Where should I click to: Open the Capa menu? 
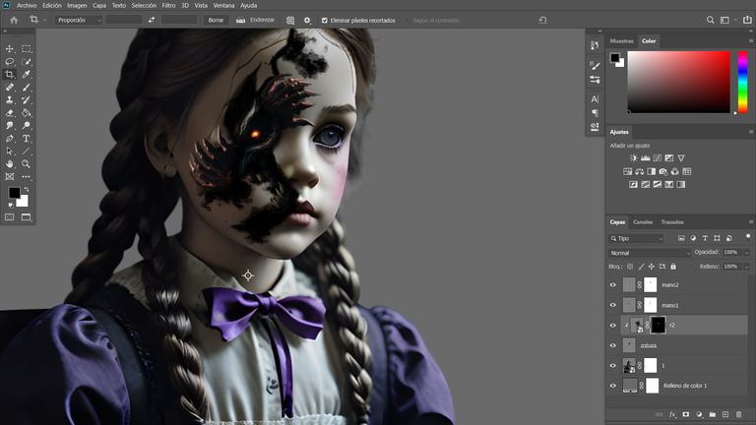[99, 5]
